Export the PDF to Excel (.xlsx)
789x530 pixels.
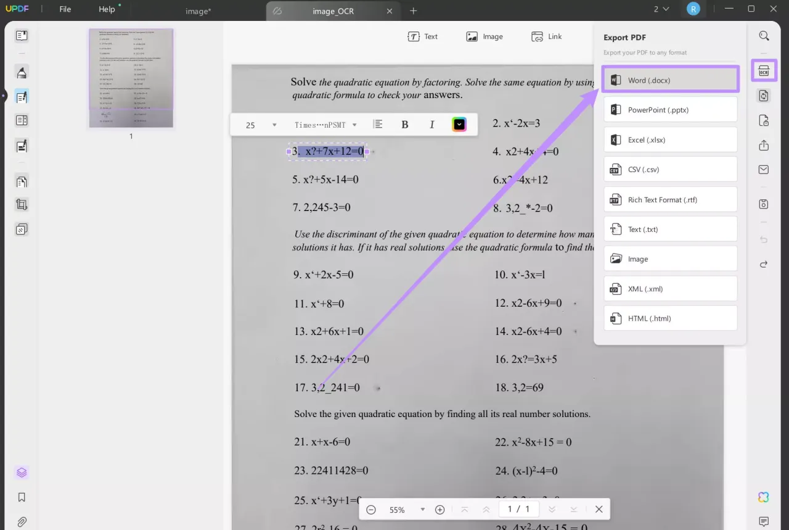[670, 139]
